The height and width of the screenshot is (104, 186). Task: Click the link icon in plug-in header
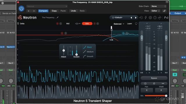point(164,11)
